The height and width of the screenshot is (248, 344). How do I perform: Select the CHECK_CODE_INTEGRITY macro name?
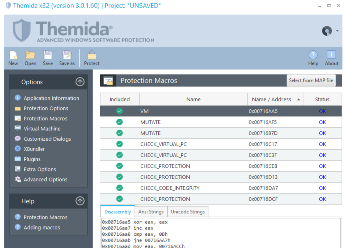coord(170,188)
